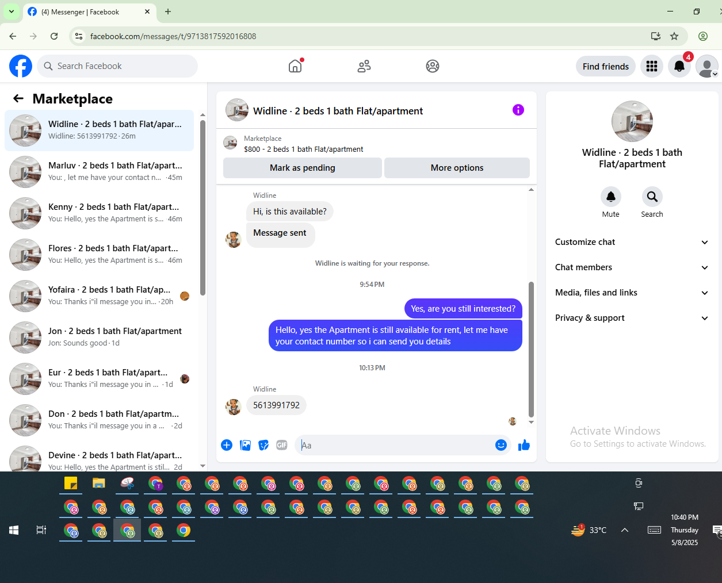Click Find friends button
This screenshot has width=722, height=583.
point(606,67)
